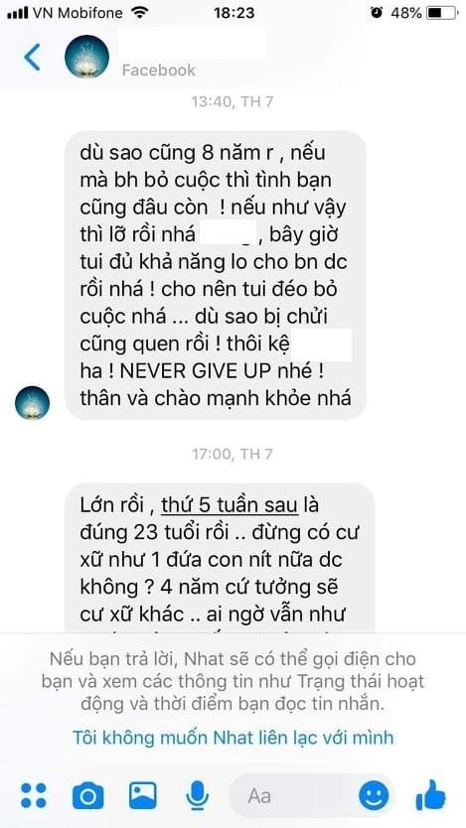Screen dimensions: 466x828
Task: Open the emoji smiley picker
Action: 374,796
